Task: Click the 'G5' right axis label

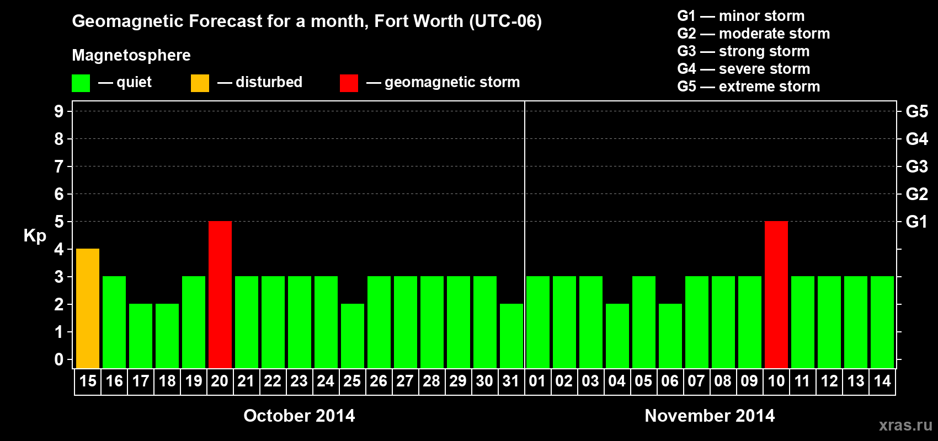Action: coord(917,112)
